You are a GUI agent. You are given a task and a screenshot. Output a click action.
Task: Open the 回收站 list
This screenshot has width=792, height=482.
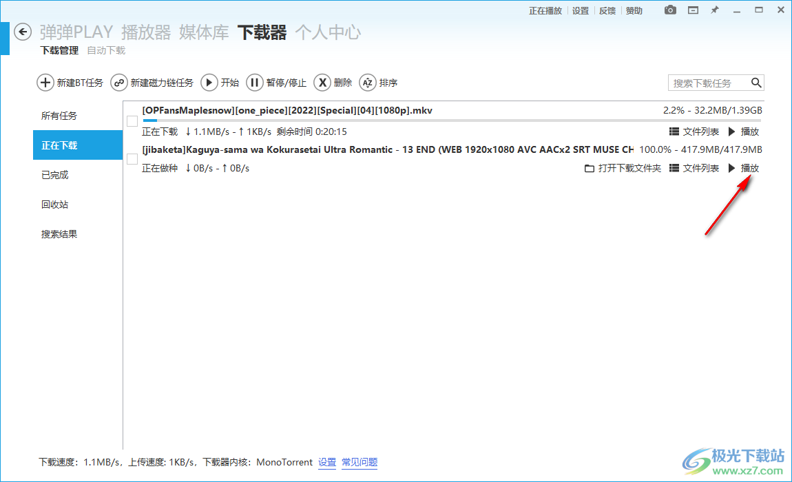(78, 204)
